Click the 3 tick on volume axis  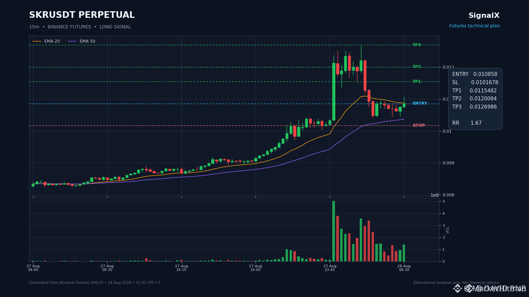(444, 226)
